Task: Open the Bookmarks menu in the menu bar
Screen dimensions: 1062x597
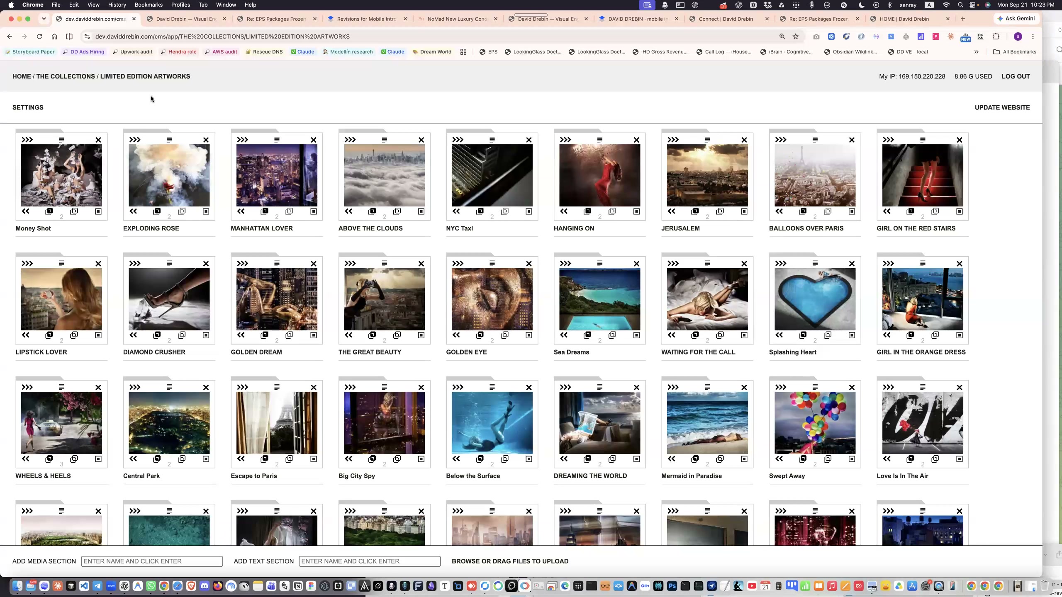Action: pyautogui.click(x=149, y=5)
